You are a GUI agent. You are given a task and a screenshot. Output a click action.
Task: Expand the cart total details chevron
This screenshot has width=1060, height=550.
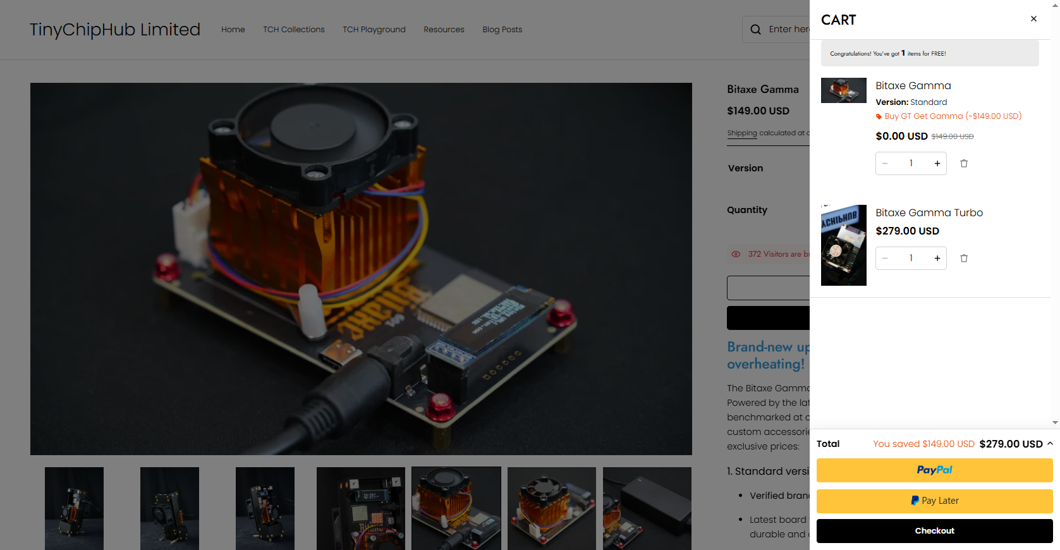[1050, 444]
